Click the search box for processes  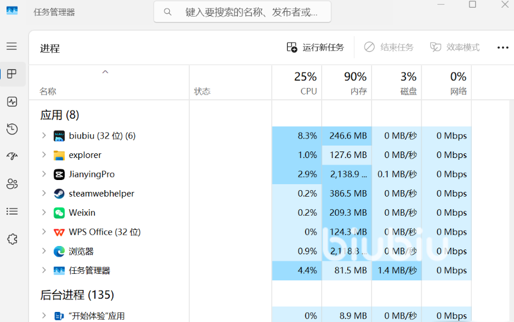click(242, 12)
